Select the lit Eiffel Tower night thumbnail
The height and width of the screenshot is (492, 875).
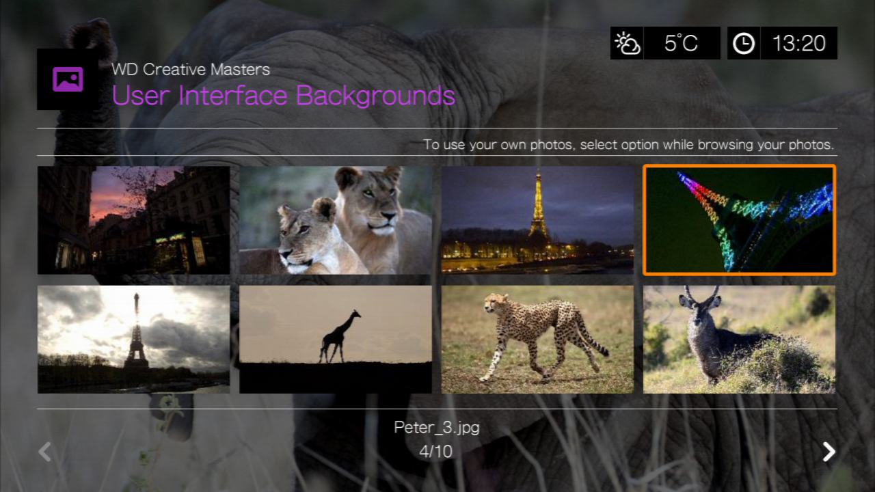(537, 220)
